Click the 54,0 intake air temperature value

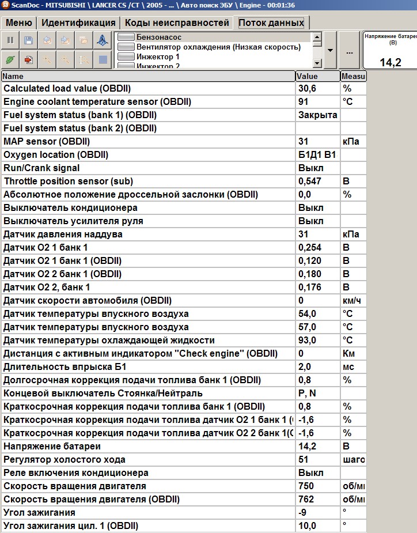tap(307, 313)
